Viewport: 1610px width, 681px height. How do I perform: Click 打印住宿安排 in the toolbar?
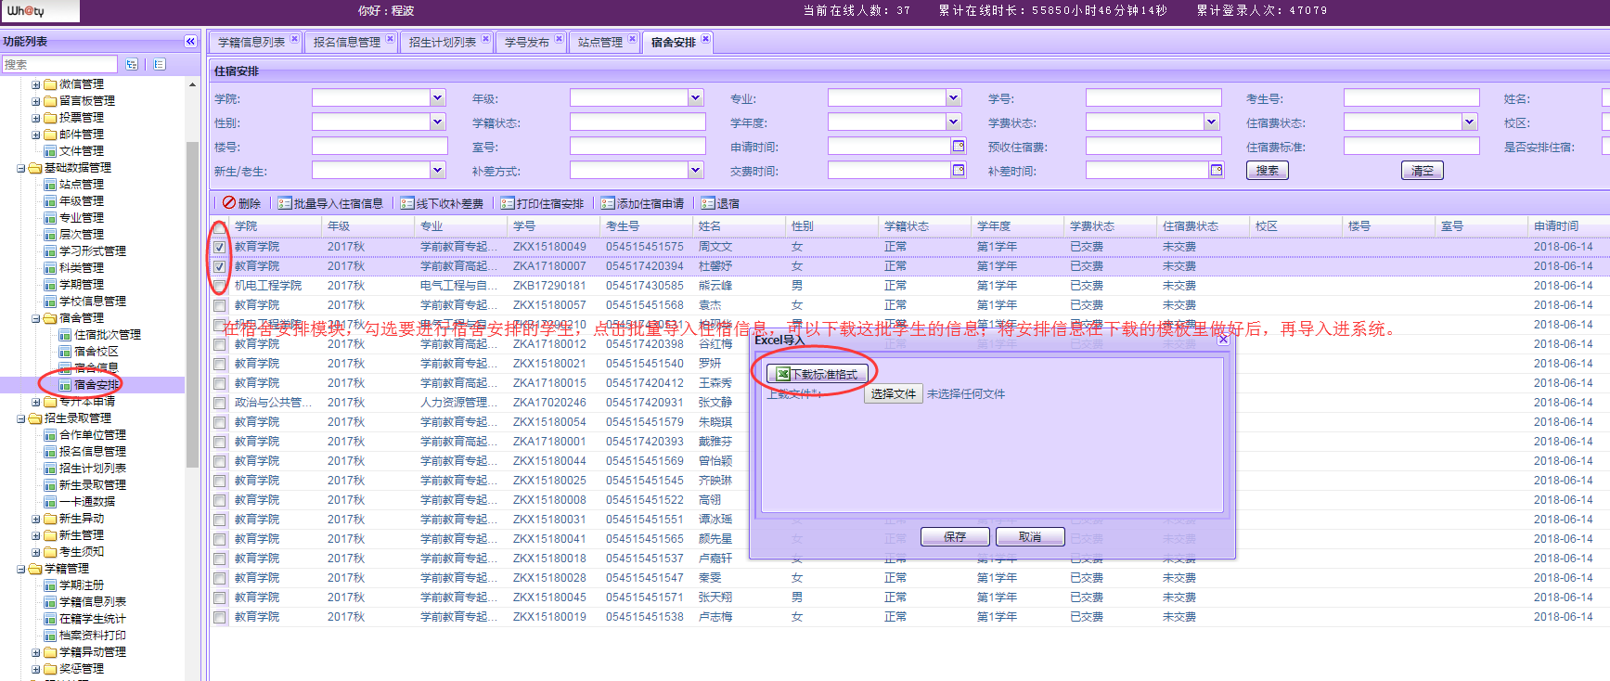542,203
